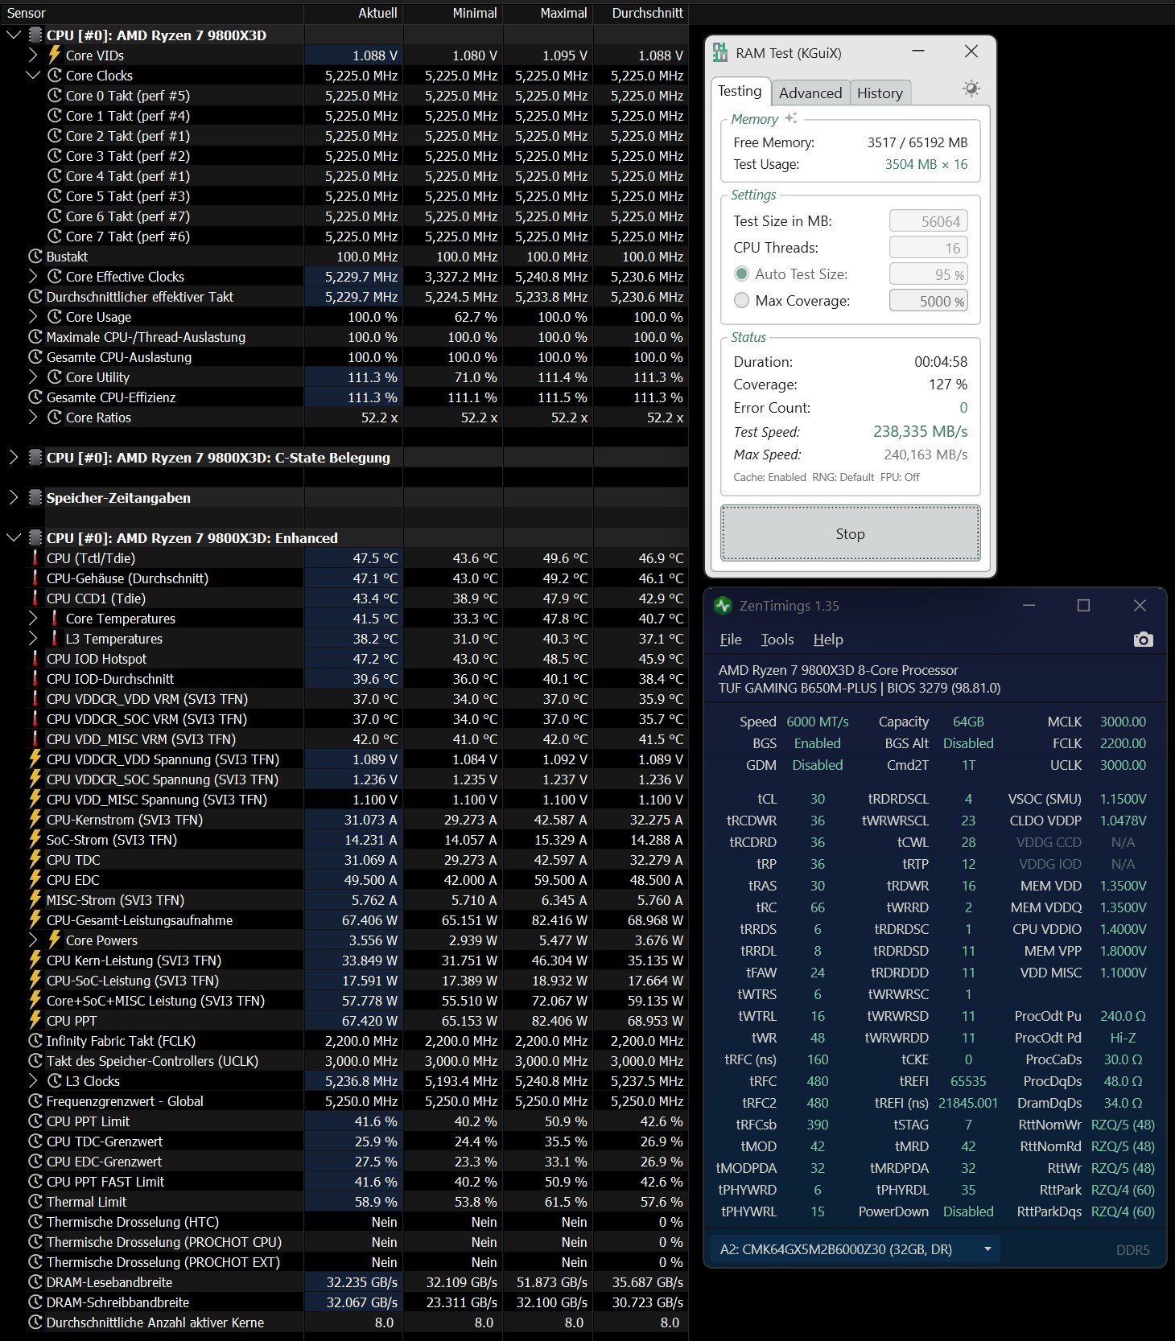Click the '238,335 MB/s' test speed value
This screenshot has height=1341, width=1175.
tap(920, 432)
